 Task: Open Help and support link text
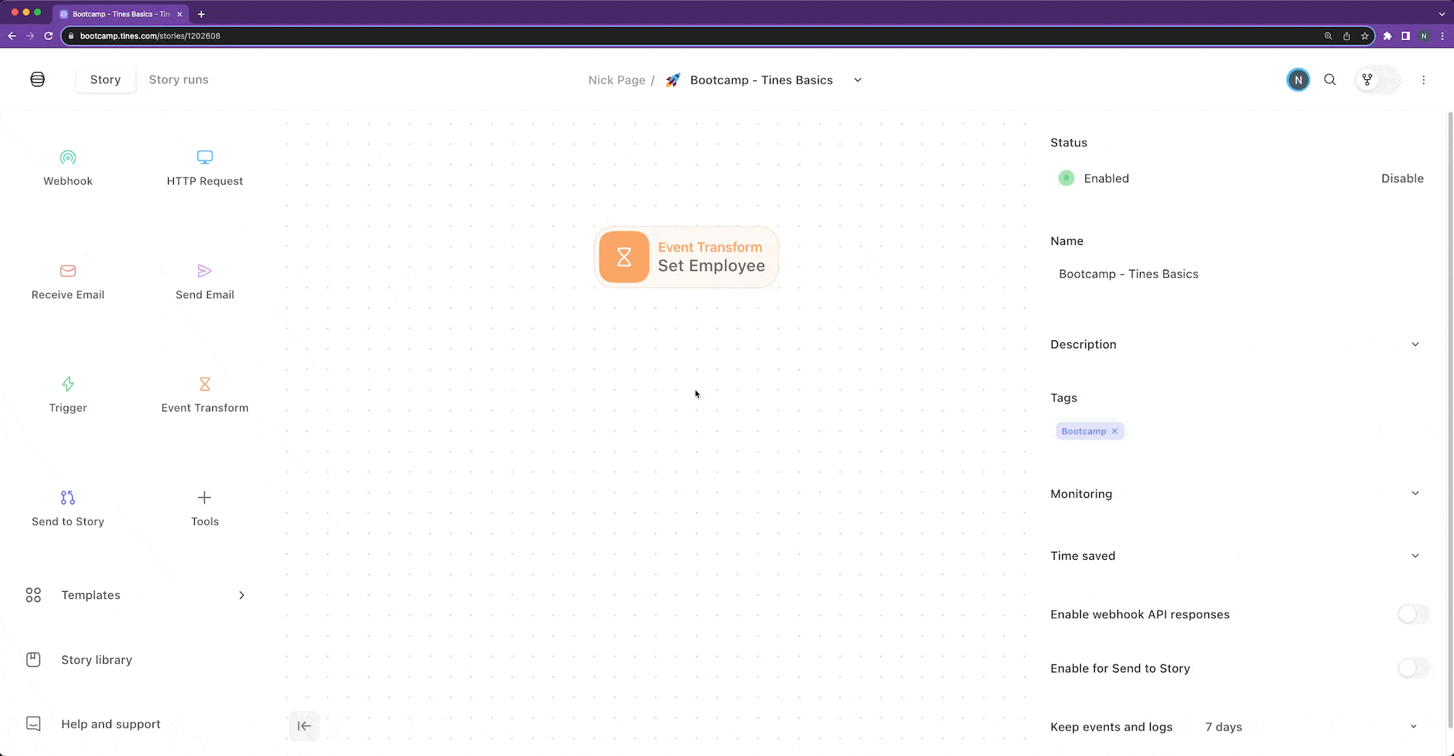pos(111,724)
